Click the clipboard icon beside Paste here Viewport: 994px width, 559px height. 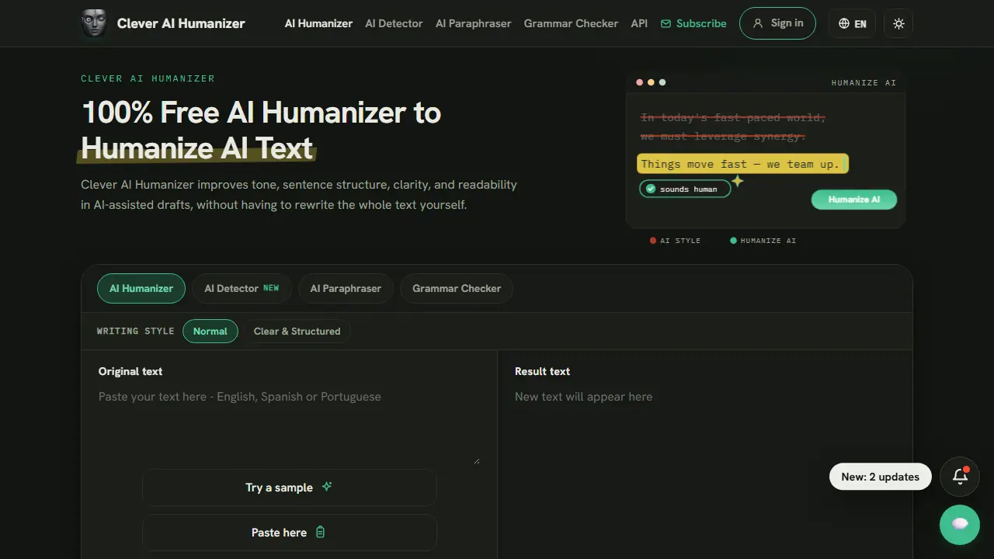click(x=321, y=533)
